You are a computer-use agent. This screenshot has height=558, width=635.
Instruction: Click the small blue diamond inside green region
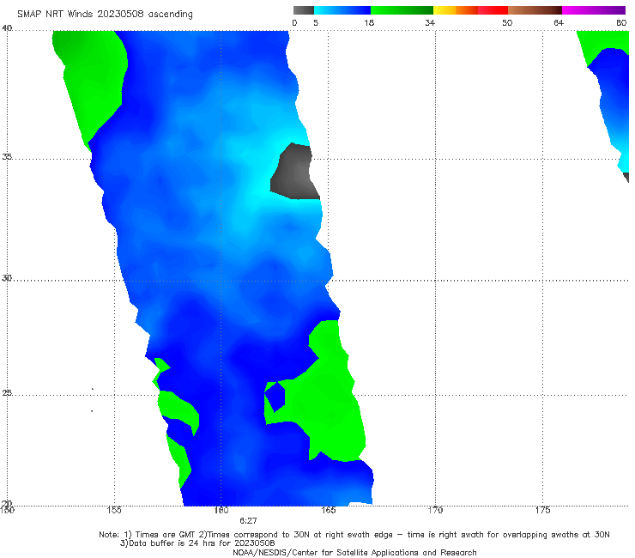click(275, 397)
